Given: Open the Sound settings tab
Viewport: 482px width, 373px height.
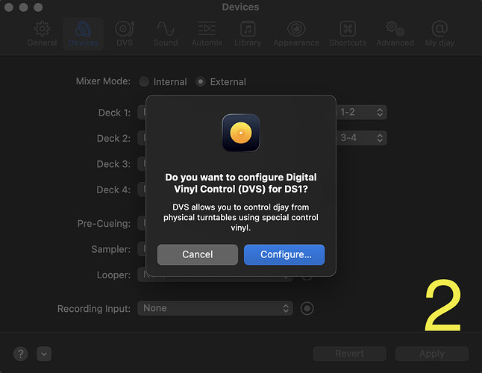Looking at the screenshot, I should point(165,34).
